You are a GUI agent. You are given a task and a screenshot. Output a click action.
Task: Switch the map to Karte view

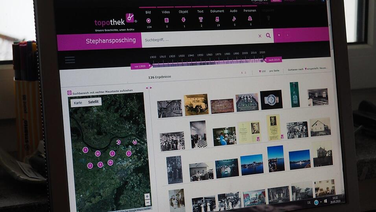[78, 103]
